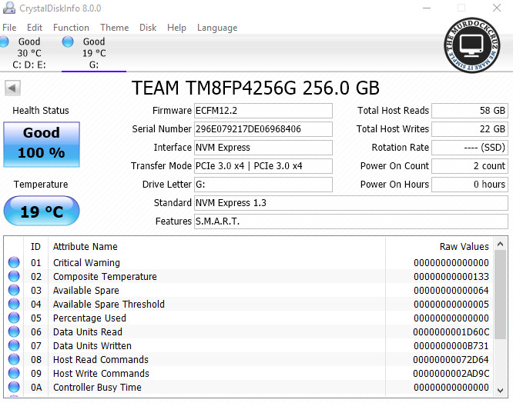Select the Available Spare Threshold attribute name
This screenshot has height=403, width=513.
click(109, 304)
